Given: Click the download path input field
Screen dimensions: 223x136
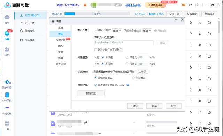Looking at the screenshot, I should (124, 43).
